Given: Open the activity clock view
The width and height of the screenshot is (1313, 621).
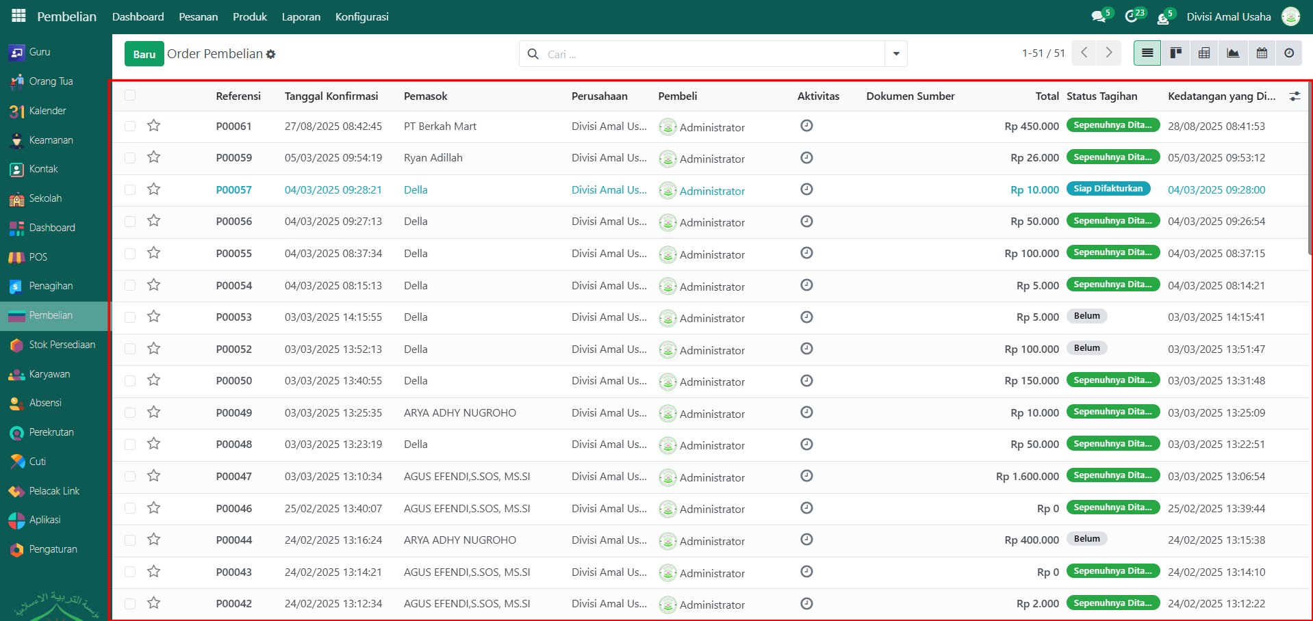Looking at the screenshot, I should pos(1289,53).
